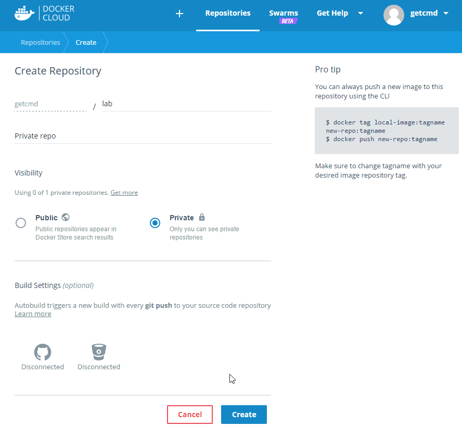Click the globe icon next to Public

pyautogui.click(x=66, y=217)
